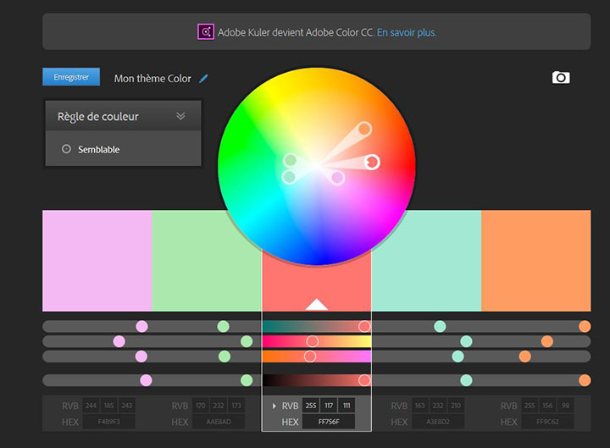
Task: Select the pink color swatch
Action: [x=97, y=261]
